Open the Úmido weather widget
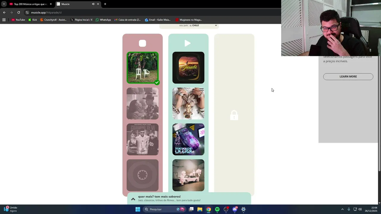This screenshot has width=381, height=214. pos(10,209)
